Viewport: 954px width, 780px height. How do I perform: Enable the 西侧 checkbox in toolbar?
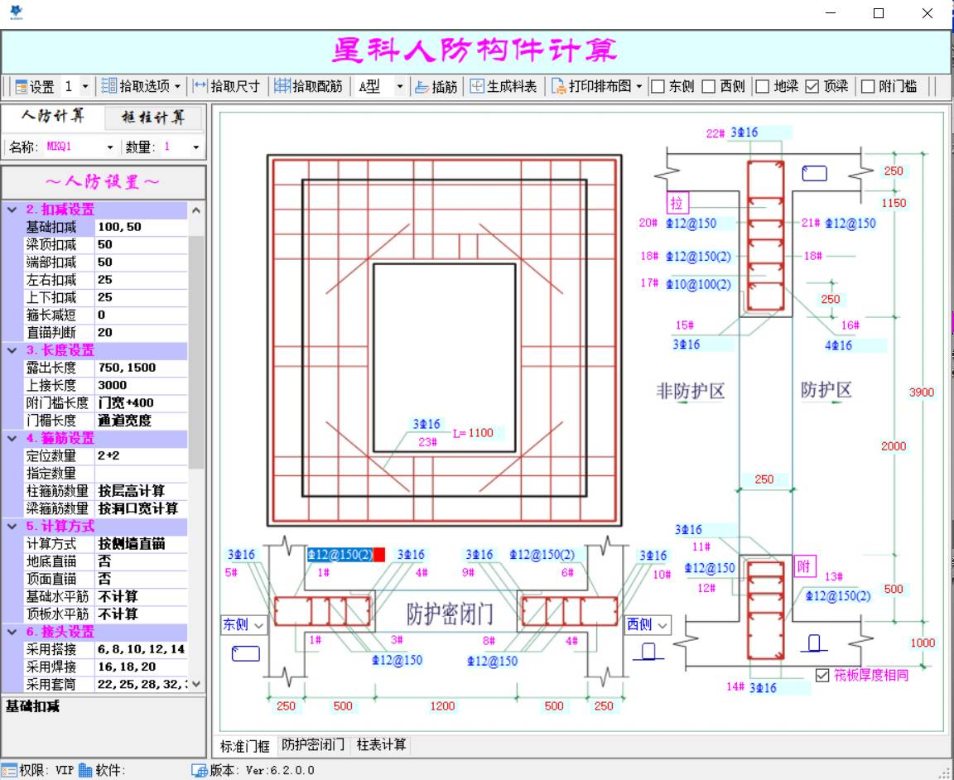[x=708, y=86]
